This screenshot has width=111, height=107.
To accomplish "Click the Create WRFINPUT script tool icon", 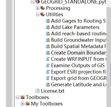I will click(x=48, y=59).
